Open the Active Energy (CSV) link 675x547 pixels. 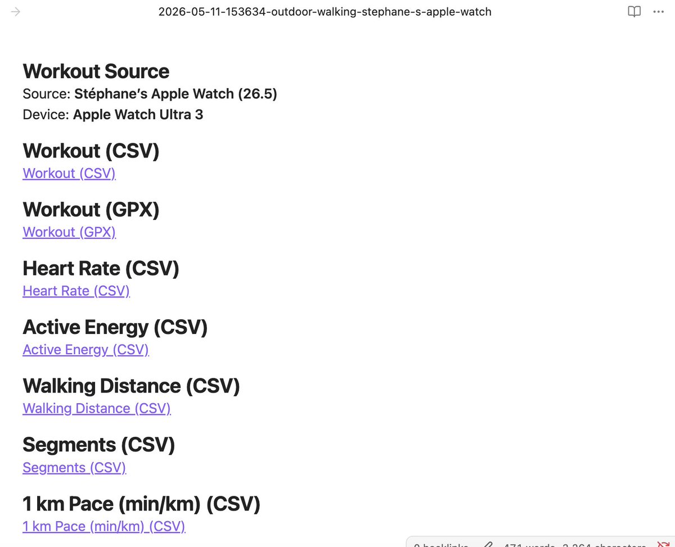pyautogui.click(x=85, y=350)
